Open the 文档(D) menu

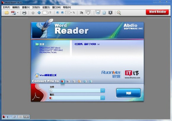(x=36, y=7)
